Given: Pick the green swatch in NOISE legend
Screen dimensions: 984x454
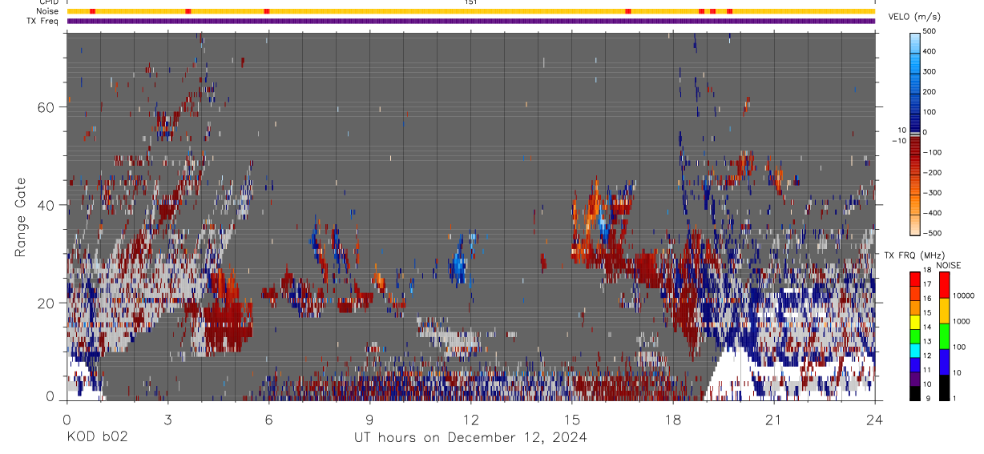Looking at the screenshot, I should pyautogui.click(x=944, y=335).
